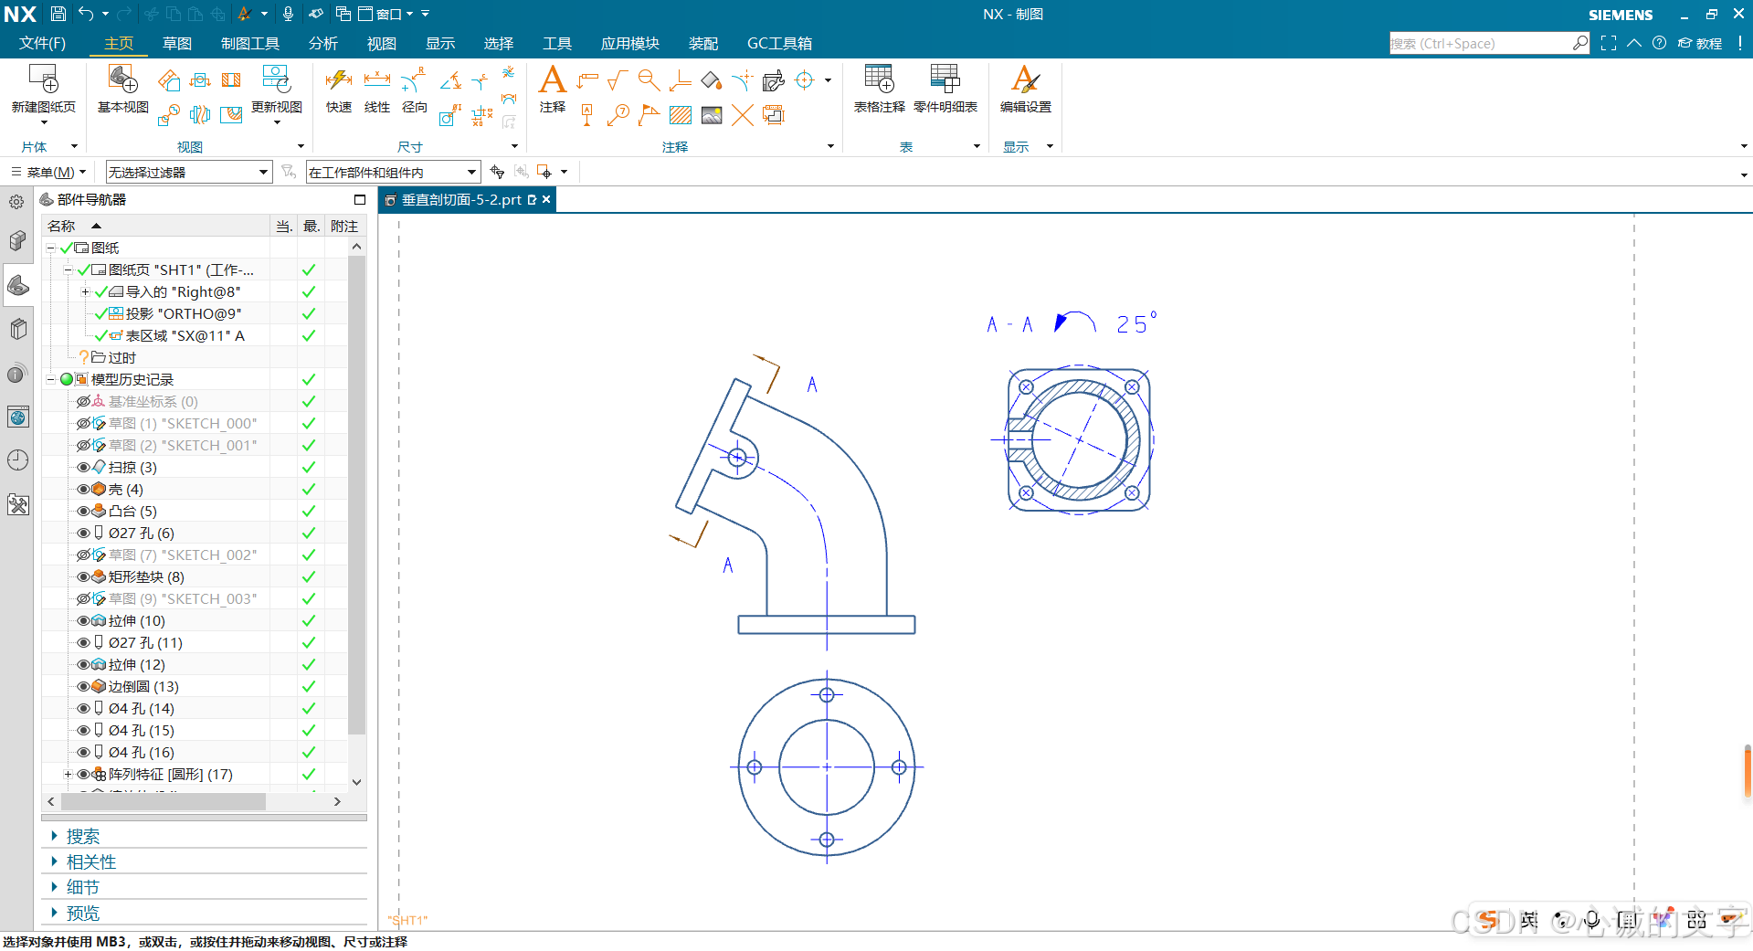Click the Crosshatch area fill icon

tap(681, 115)
